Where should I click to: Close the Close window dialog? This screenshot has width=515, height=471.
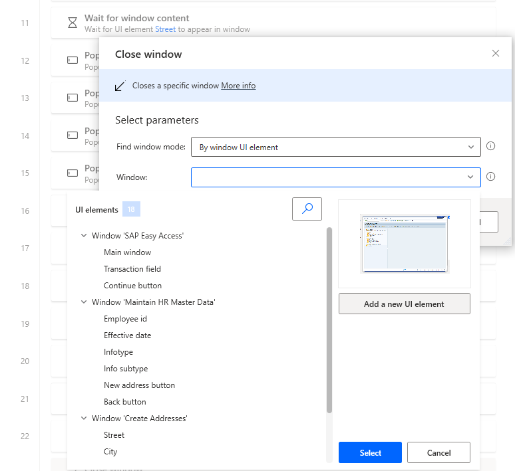(495, 53)
